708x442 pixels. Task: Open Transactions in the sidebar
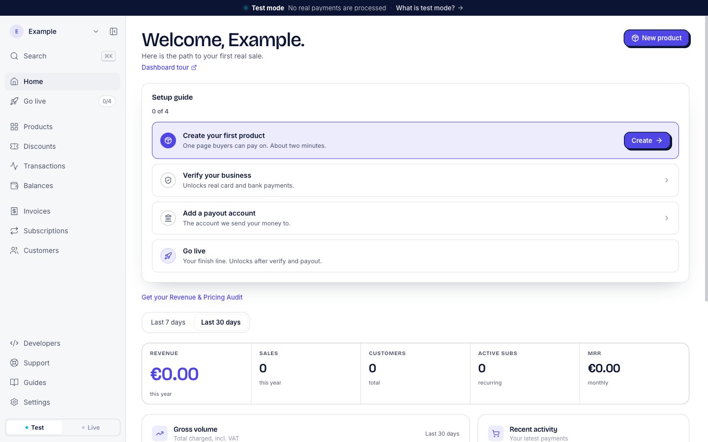[62, 166]
